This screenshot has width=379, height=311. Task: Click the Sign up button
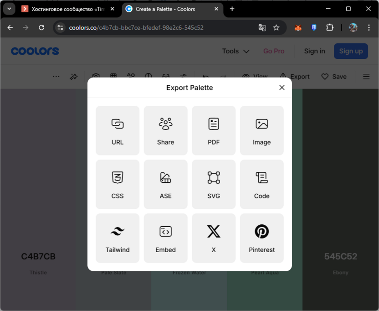pos(351,51)
